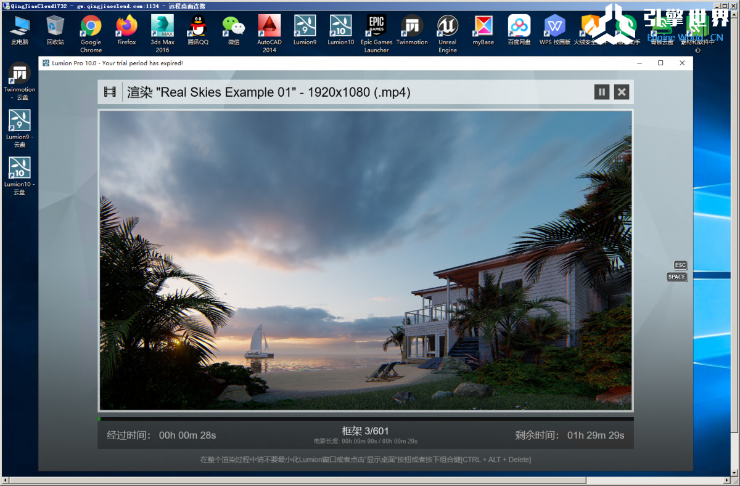The height and width of the screenshot is (486, 740).
Task: Click the SPACE key hint button
Action: pyautogui.click(x=677, y=277)
